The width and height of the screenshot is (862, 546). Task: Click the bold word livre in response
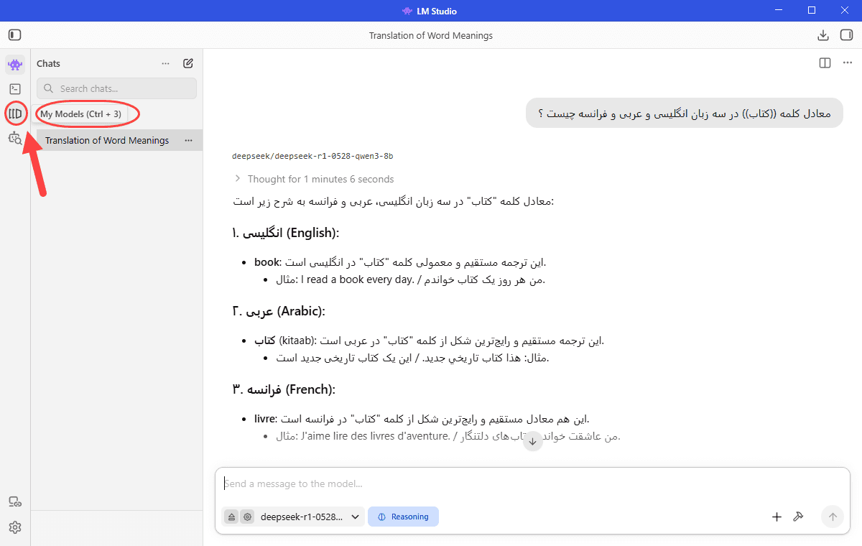[x=264, y=419]
